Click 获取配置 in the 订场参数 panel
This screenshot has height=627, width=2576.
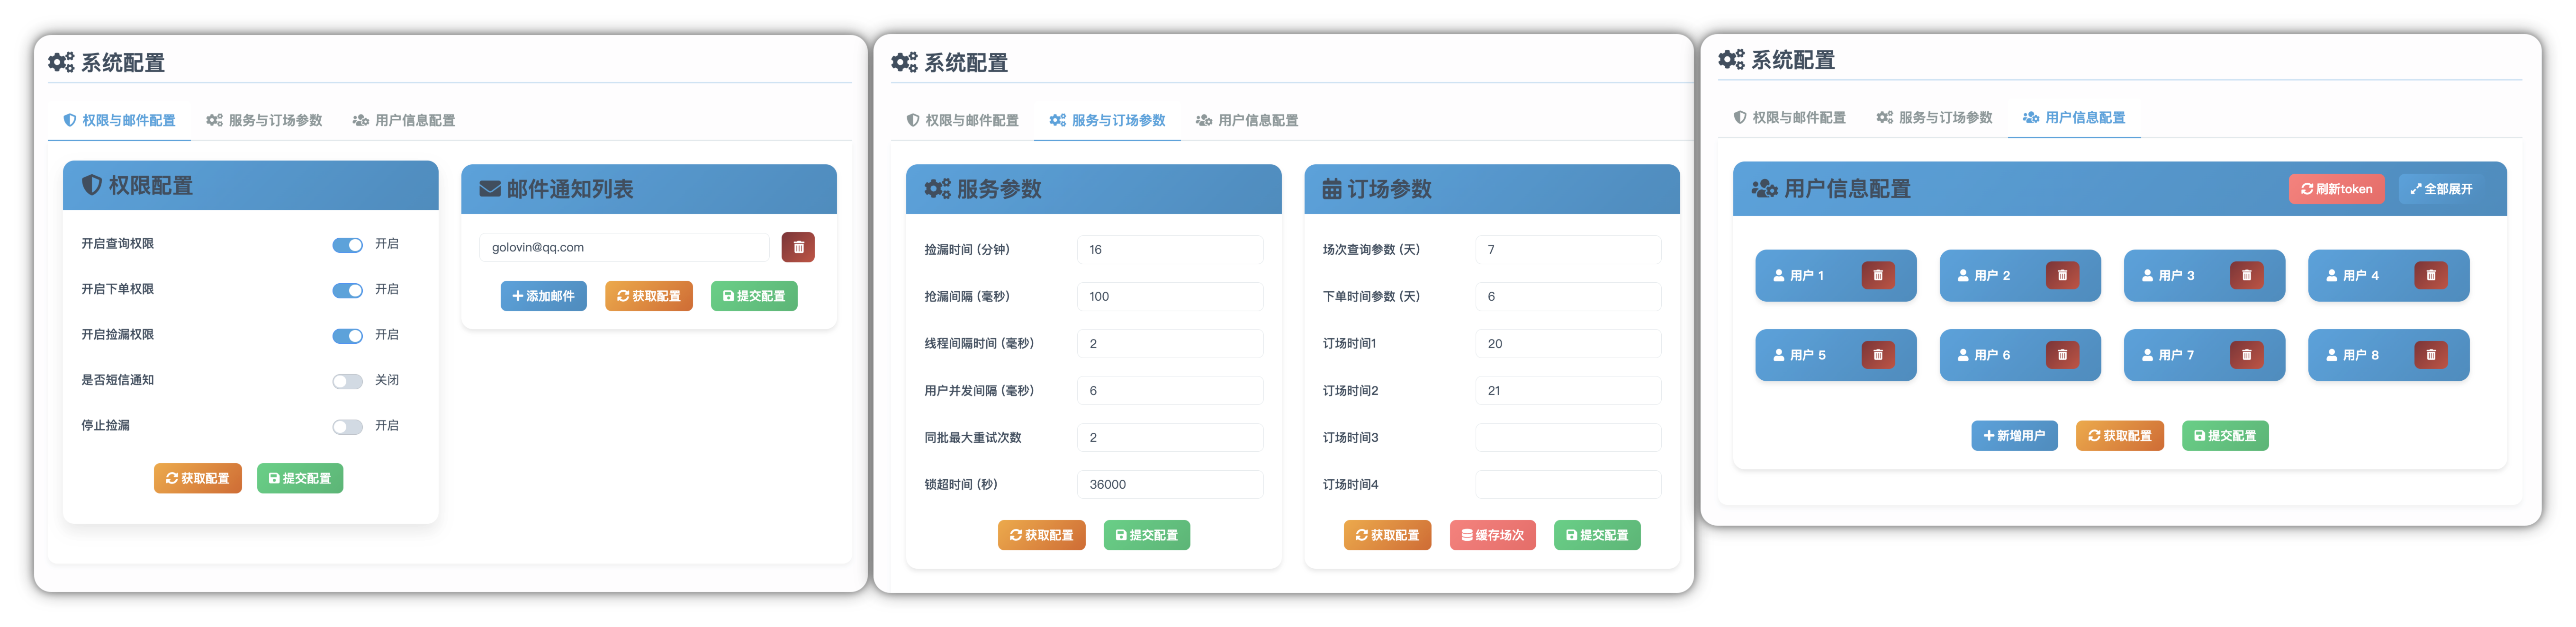(1388, 535)
